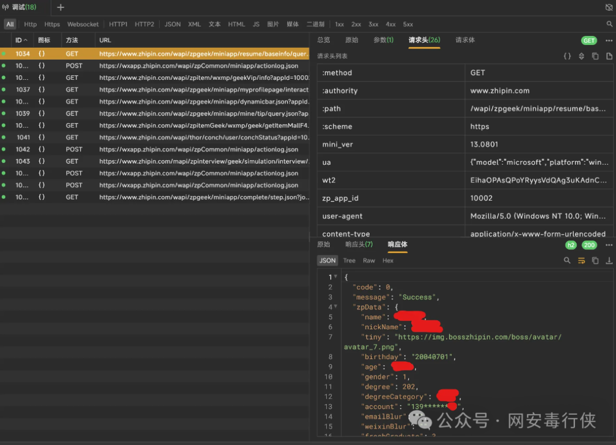Collapse JSON root at line 1

[335, 277]
